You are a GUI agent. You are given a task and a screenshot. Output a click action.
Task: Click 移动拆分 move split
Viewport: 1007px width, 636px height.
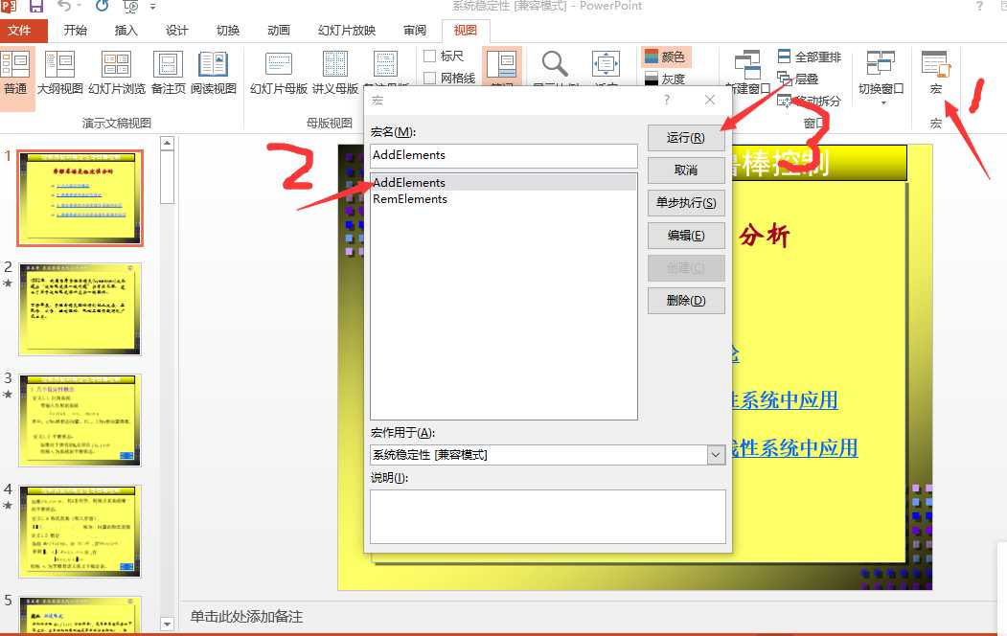click(810, 101)
